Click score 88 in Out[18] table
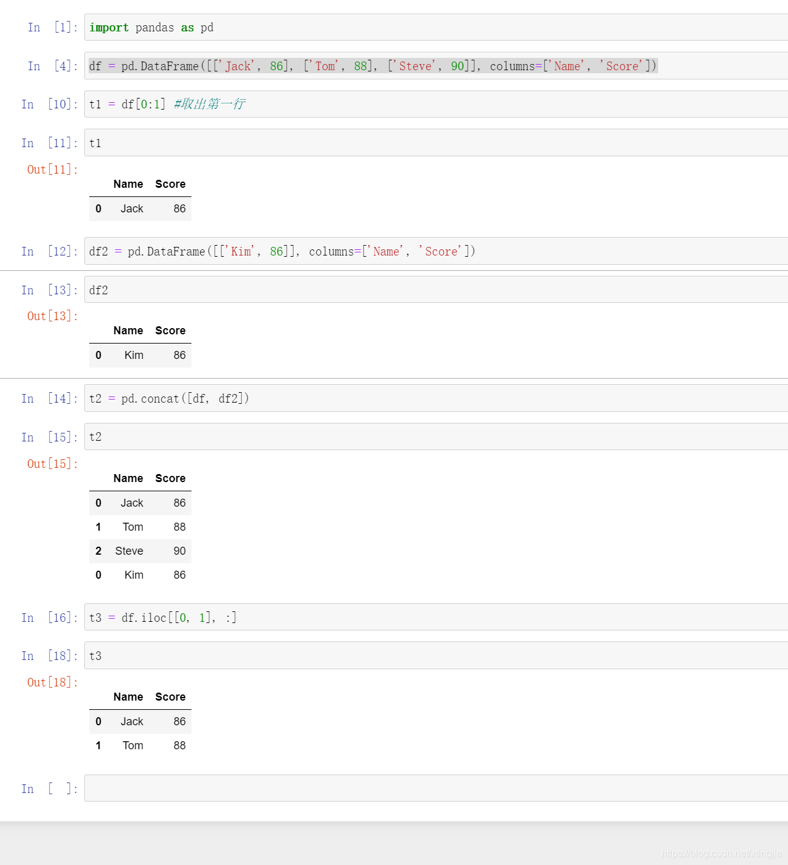The width and height of the screenshot is (788, 865). pyautogui.click(x=179, y=746)
